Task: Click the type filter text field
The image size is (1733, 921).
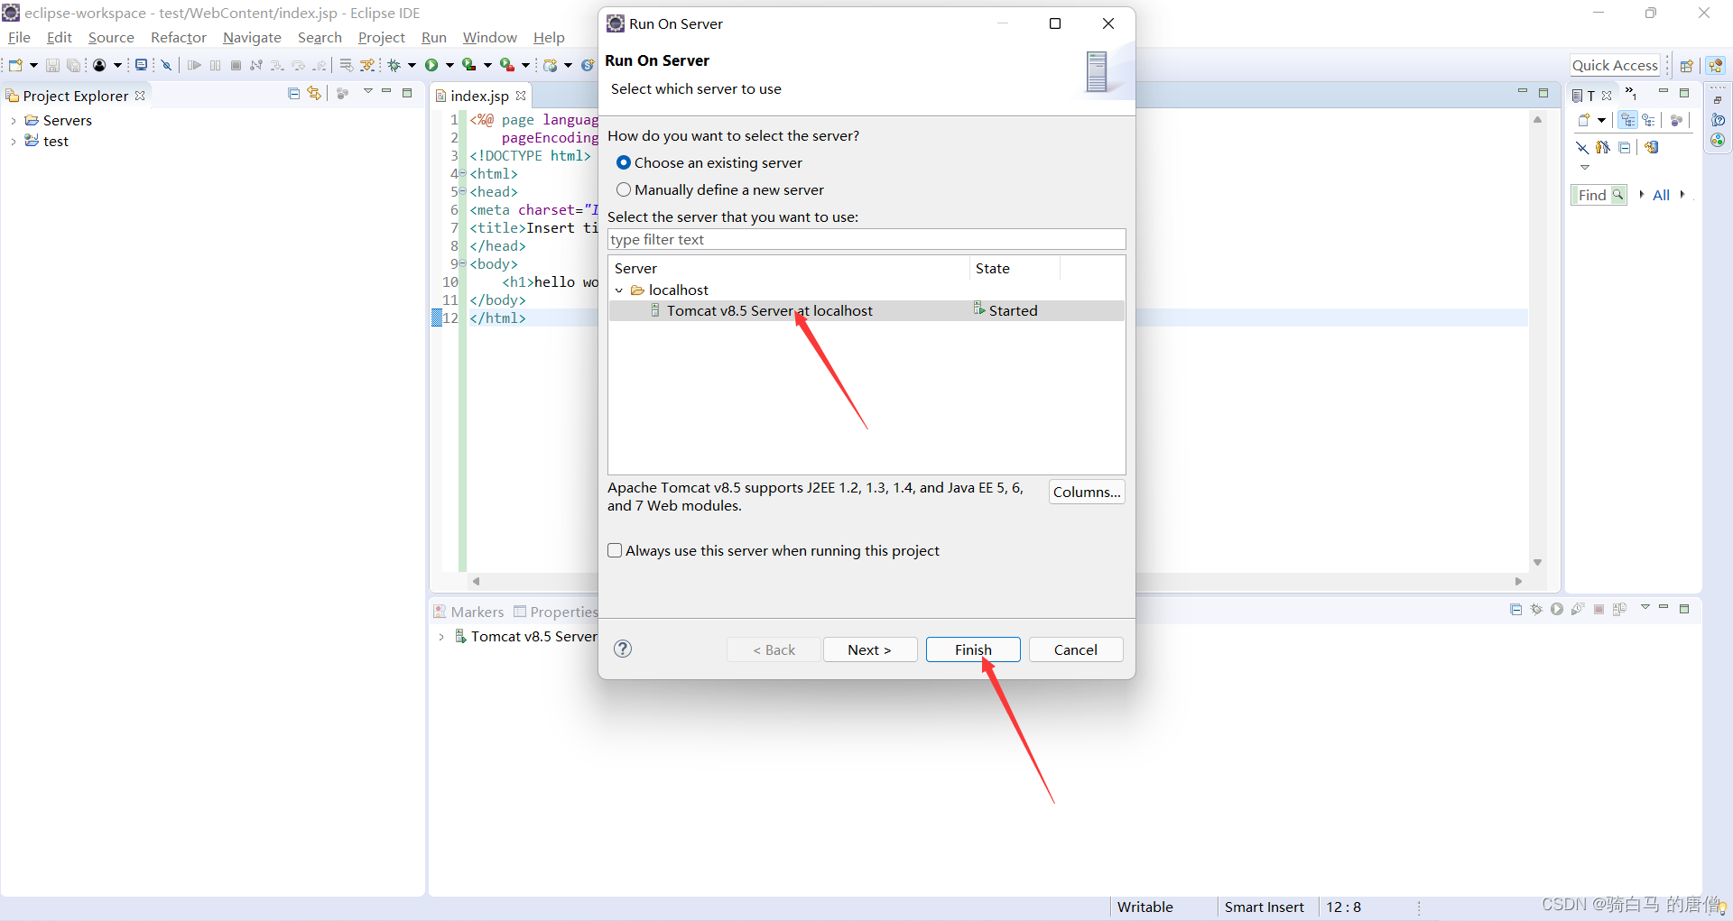Action: tap(866, 239)
